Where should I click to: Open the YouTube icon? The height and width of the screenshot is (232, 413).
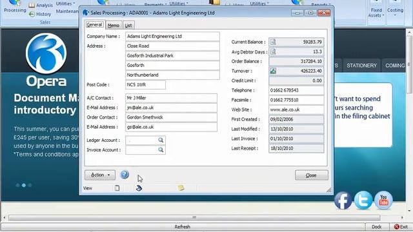(x=383, y=200)
